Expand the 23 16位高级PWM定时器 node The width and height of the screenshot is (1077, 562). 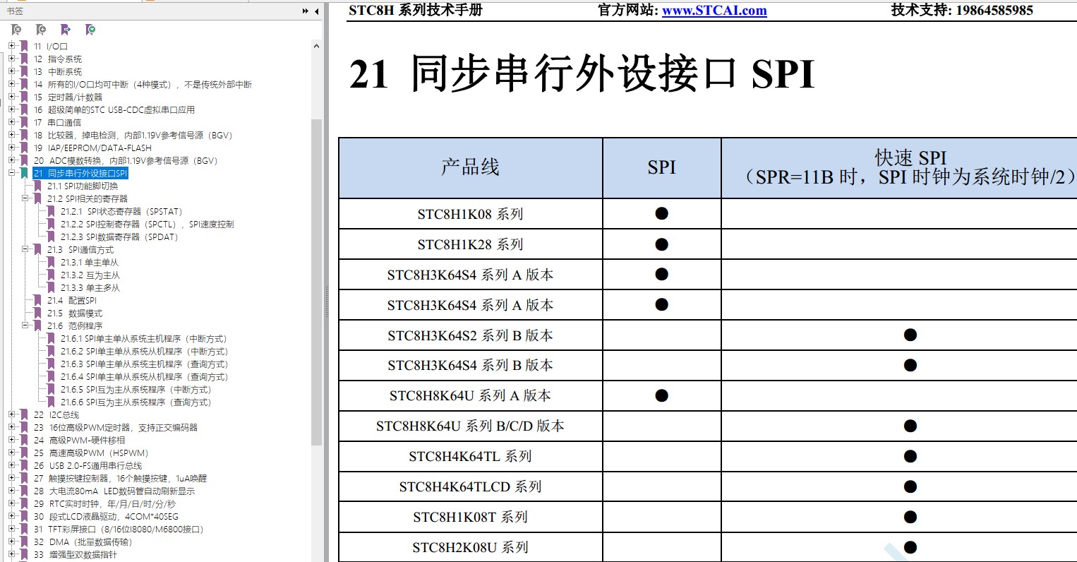pyautogui.click(x=11, y=427)
